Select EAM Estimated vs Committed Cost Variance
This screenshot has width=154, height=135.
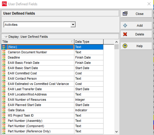click(53, 84)
